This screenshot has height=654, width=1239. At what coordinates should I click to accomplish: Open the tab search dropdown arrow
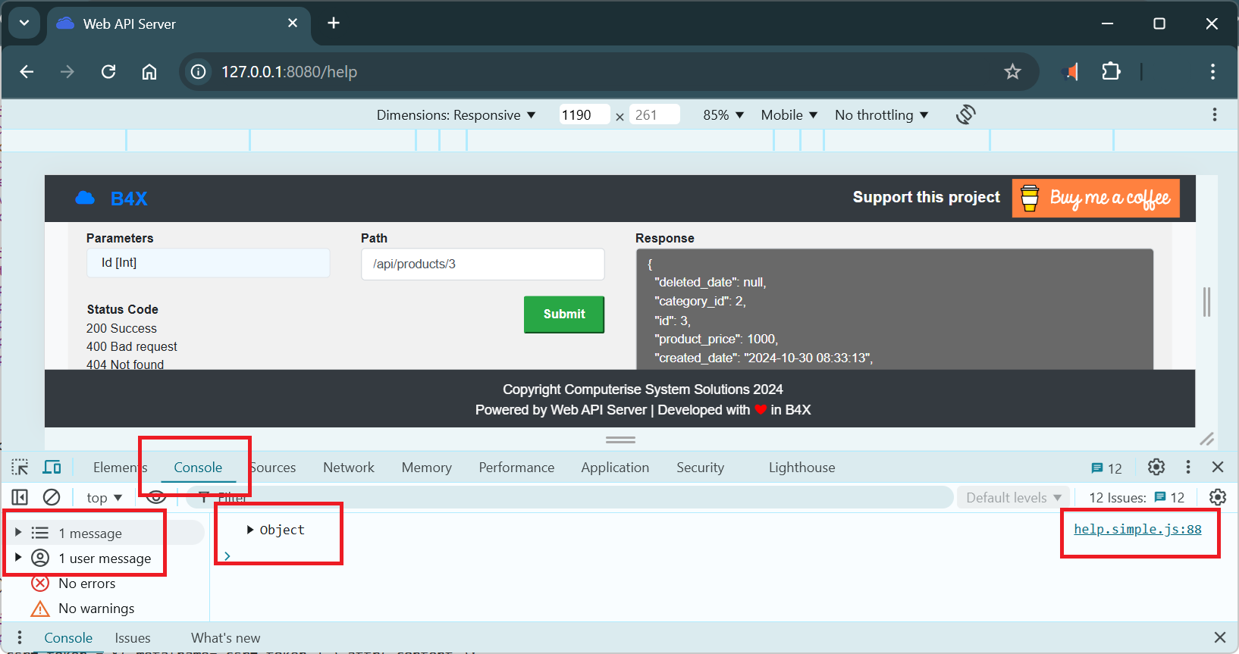click(24, 23)
